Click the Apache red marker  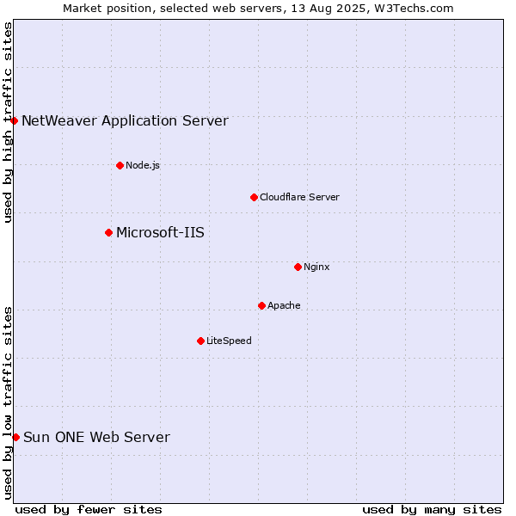[262, 305]
